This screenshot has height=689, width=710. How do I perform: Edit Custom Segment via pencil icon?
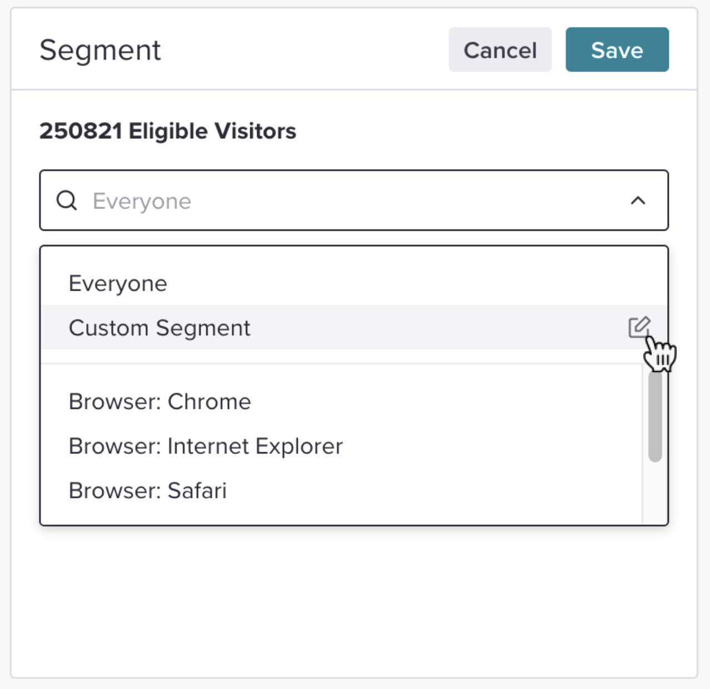(x=639, y=327)
